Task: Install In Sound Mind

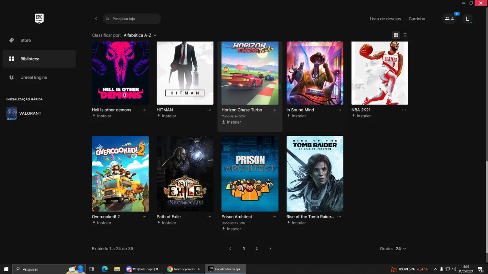Action: (296, 116)
